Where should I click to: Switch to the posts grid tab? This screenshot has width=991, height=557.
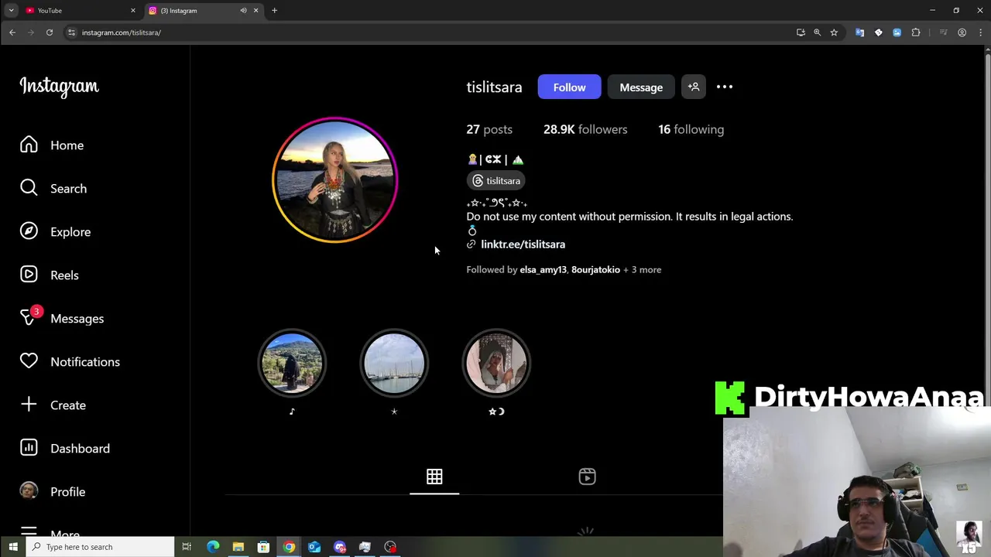tap(434, 477)
